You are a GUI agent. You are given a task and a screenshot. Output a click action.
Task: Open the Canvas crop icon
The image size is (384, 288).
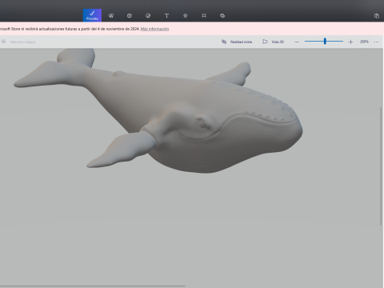204,16
